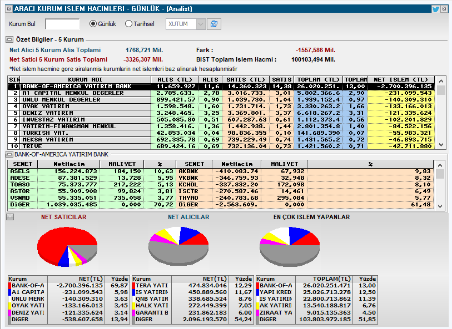The width and height of the screenshot is (452, 329).
Task: Select the YATIRIM-FINANSMAN MENKUL row
Action: [221, 126]
